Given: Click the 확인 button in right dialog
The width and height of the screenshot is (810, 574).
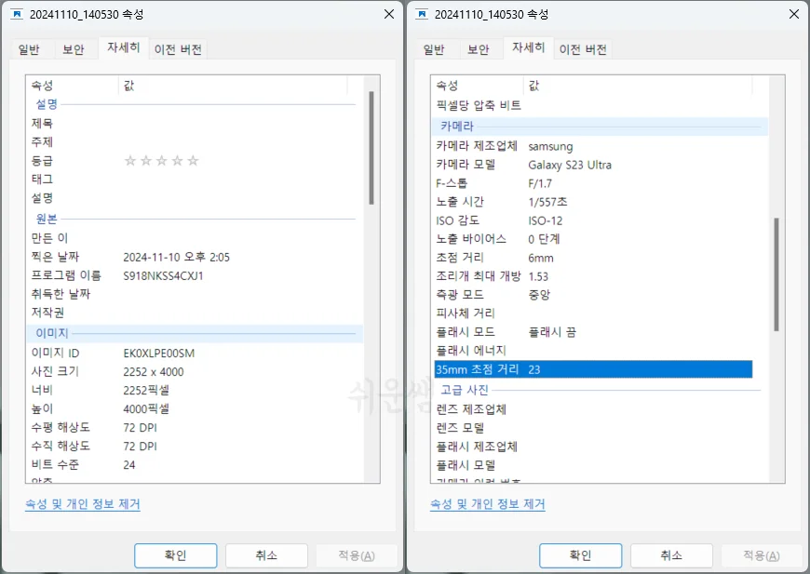Looking at the screenshot, I should (581, 555).
